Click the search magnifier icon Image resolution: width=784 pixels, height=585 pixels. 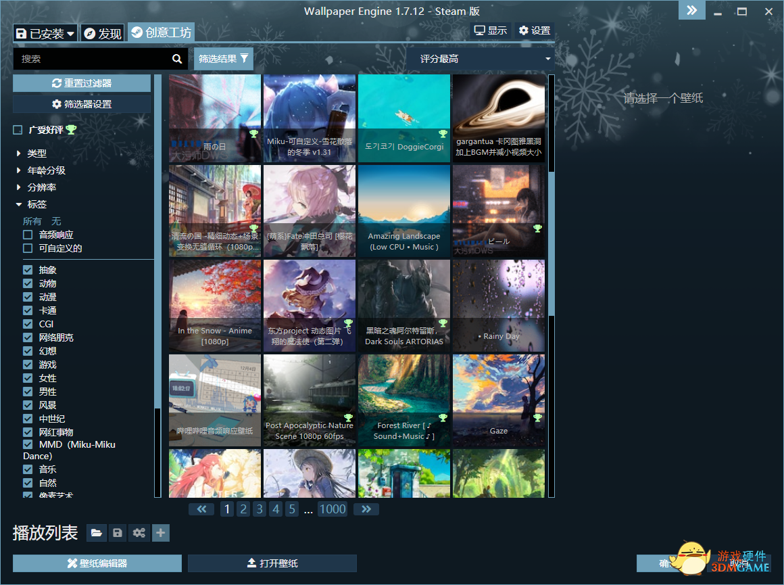click(177, 59)
